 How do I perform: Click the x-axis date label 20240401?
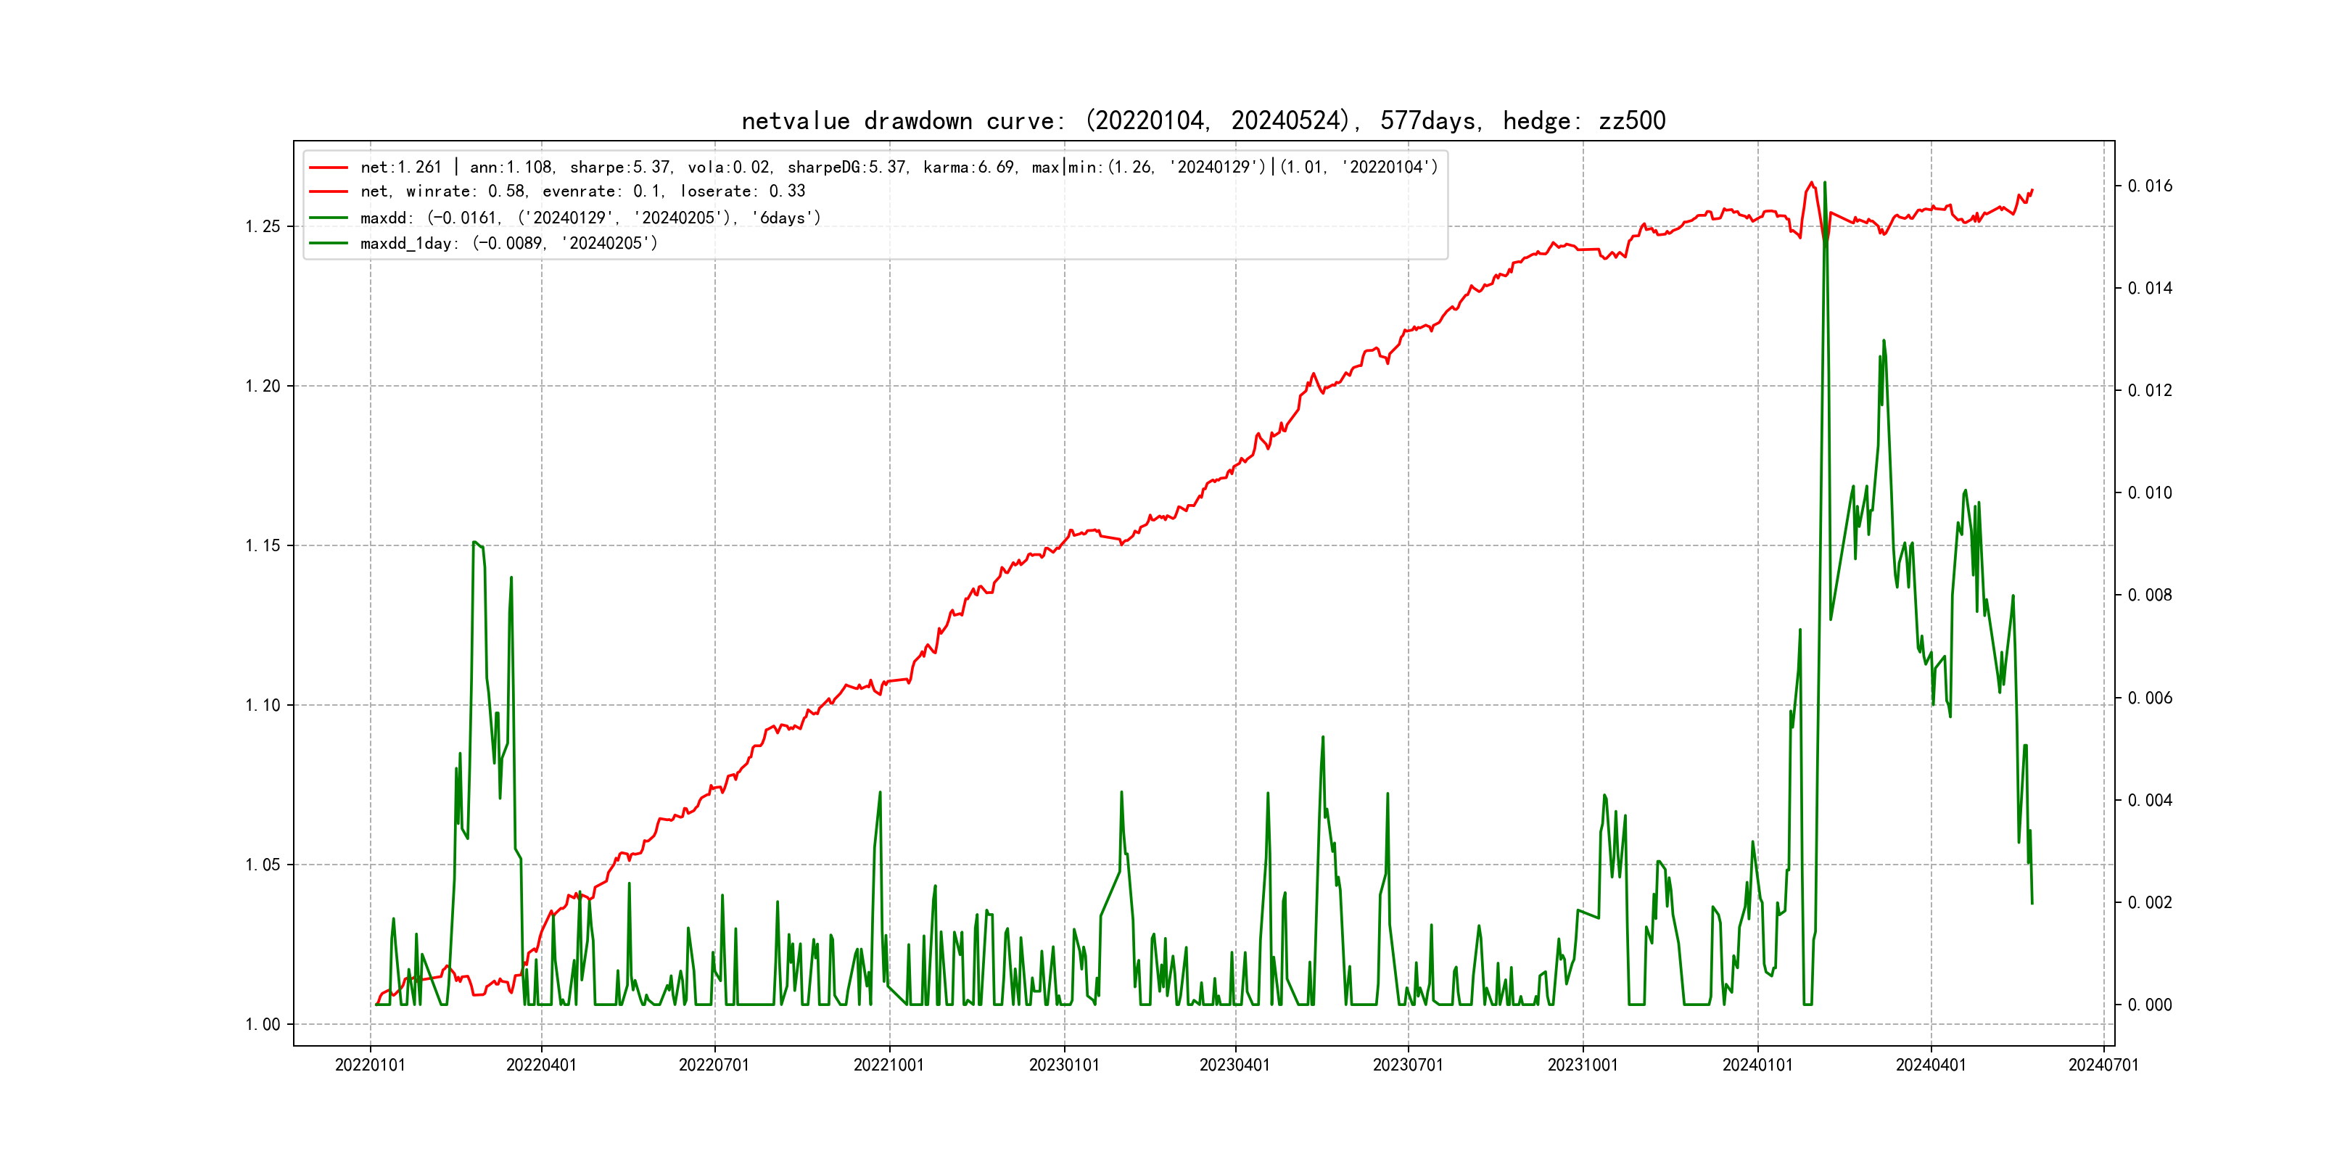pyautogui.click(x=1930, y=1065)
